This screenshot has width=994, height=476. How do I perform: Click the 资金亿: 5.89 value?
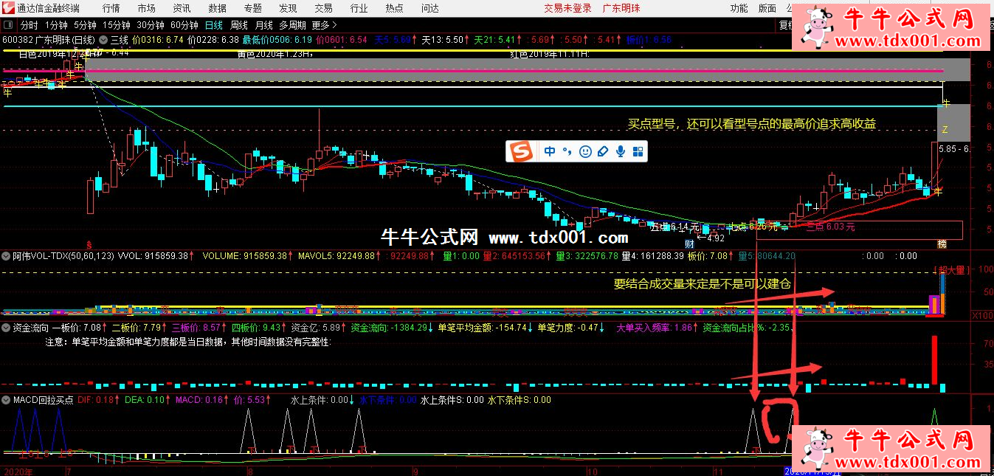pos(316,328)
